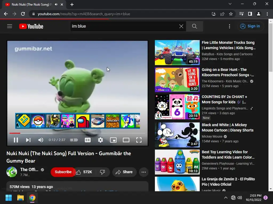Dislike the video

click(102, 172)
